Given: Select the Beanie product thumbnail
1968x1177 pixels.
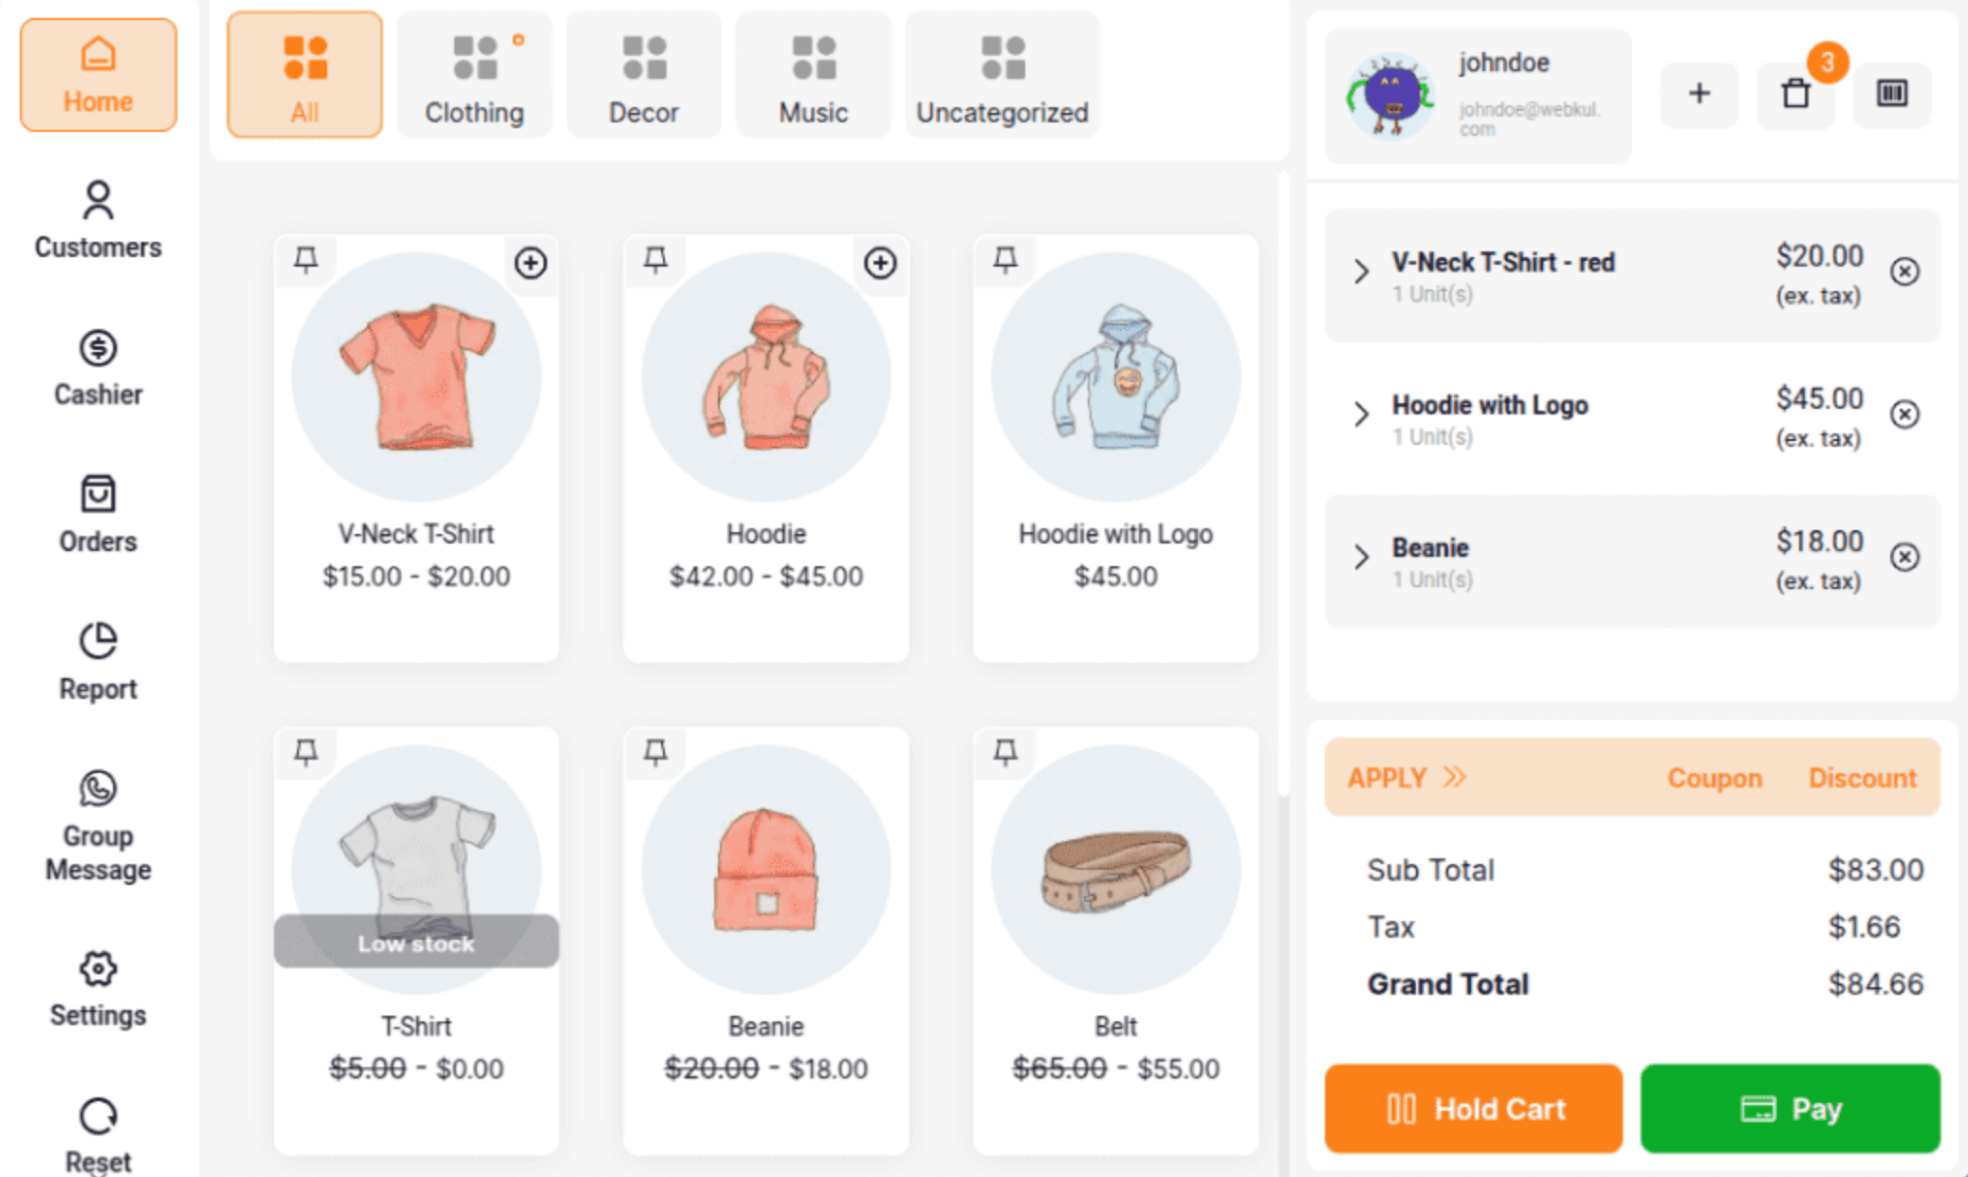Looking at the screenshot, I should [765, 869].
